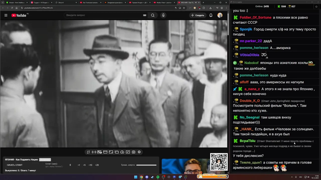Adjust the Громк. алерта volume slider
The image size is (321, 180).
point(146,165)
